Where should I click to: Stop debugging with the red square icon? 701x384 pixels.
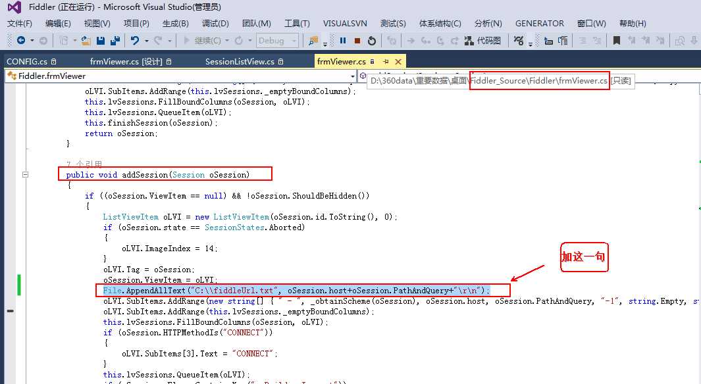[357, 41]
